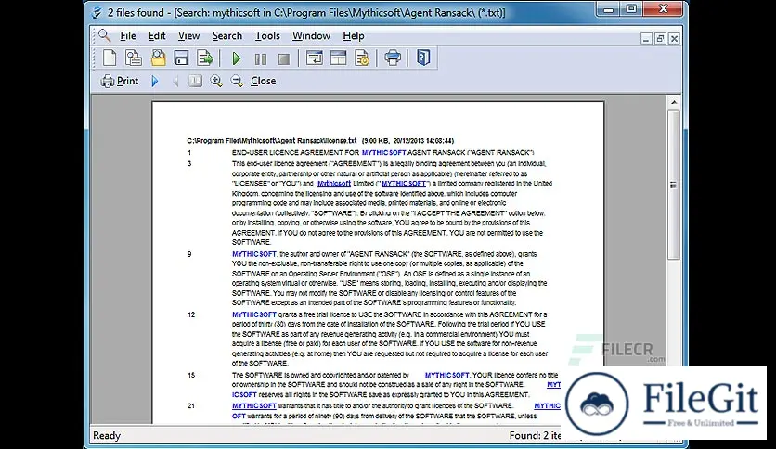Close the print preview

point(263,81)
